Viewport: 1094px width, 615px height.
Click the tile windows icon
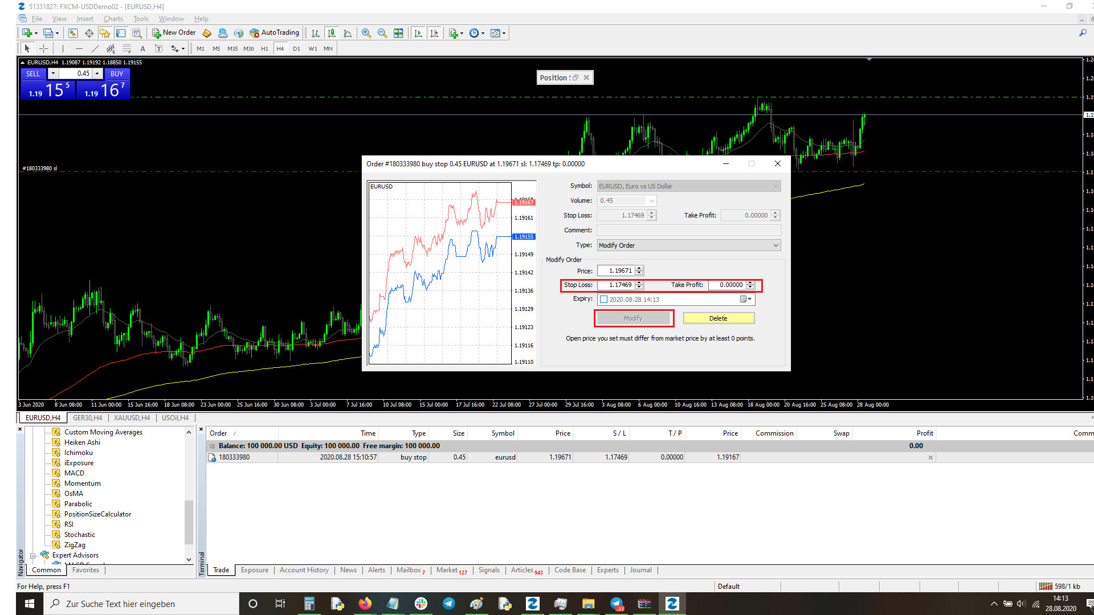point(398,33)
